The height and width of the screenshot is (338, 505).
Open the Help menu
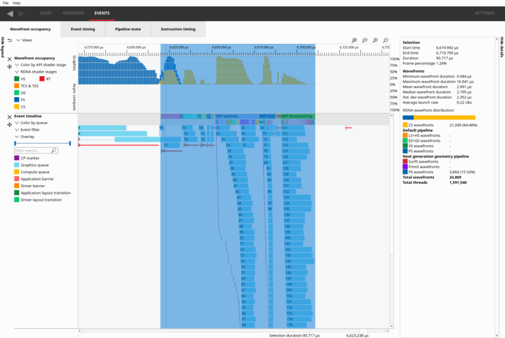click(x=16, y=3)
